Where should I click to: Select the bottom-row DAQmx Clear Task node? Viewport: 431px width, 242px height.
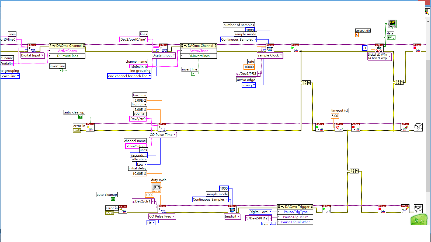(x=405, y=209)
